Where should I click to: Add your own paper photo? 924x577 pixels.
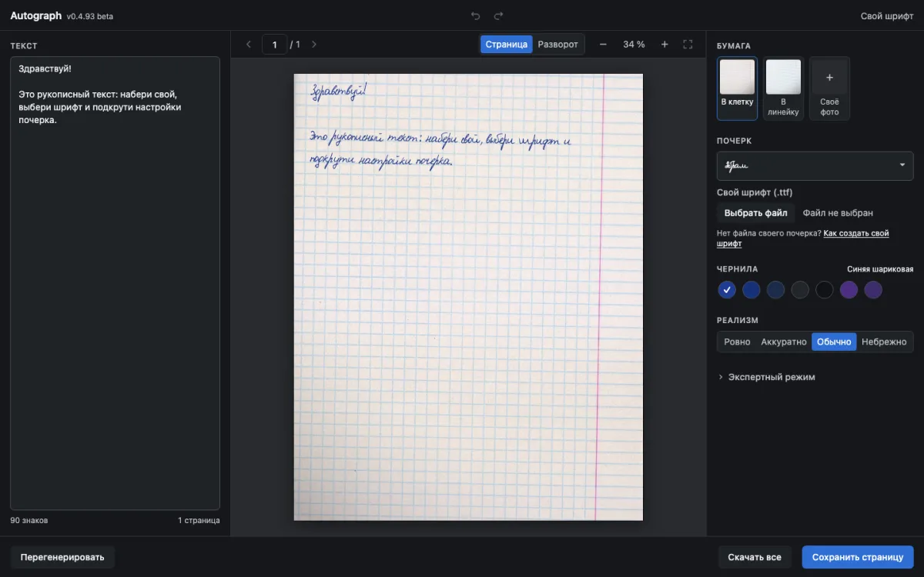click(829, 88)
